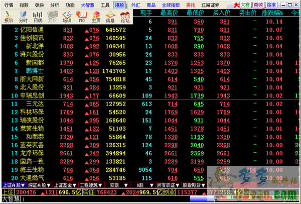Open the 大赛 contest button
Viewport: 301px width, 204px height.
coord(245,5)
